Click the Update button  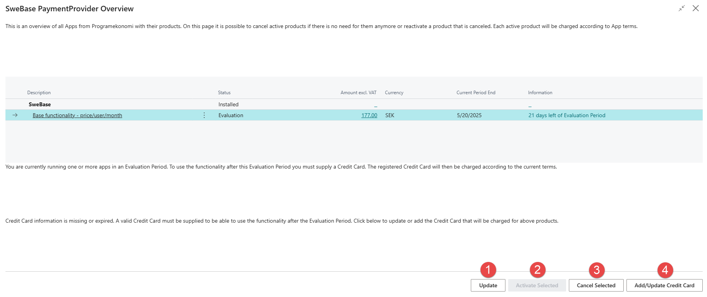point(488,285)
